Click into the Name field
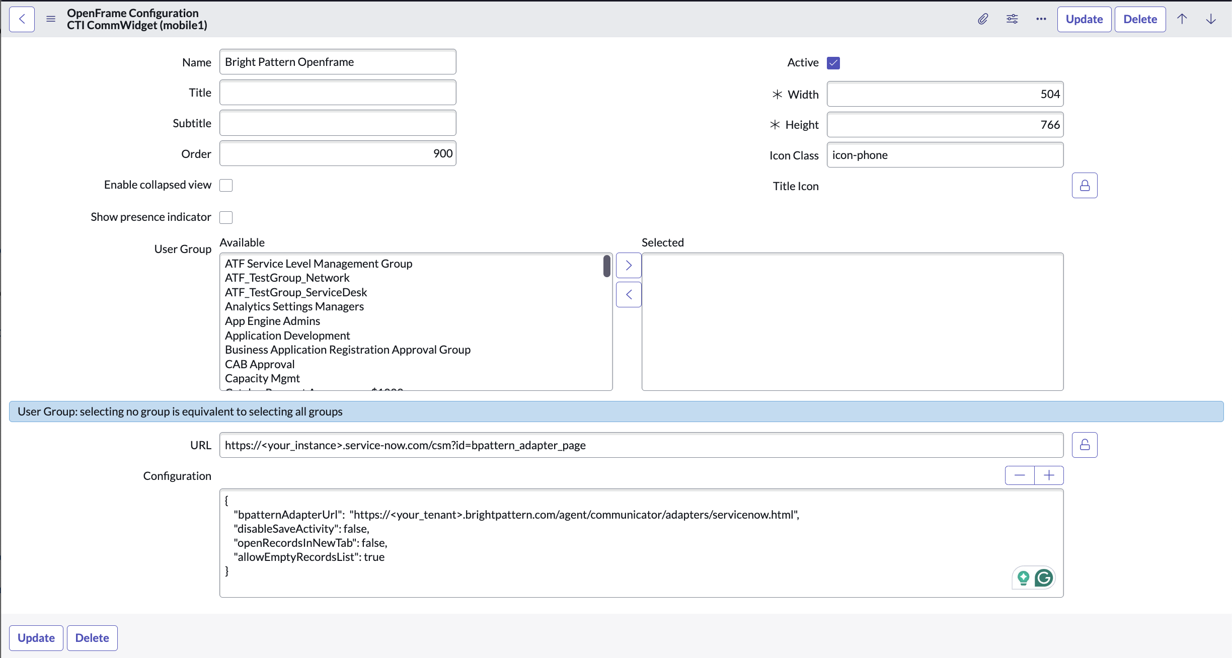The image size is (1232, 658). pos(338,62)
